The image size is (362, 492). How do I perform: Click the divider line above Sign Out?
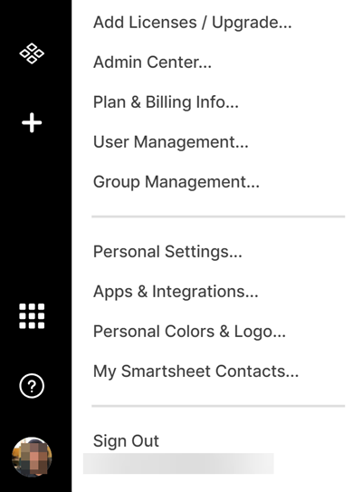coord(218,406)
